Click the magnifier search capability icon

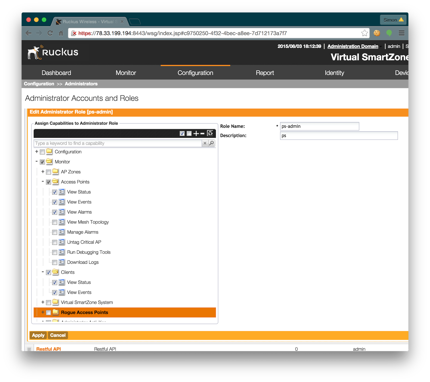(212, 143)
